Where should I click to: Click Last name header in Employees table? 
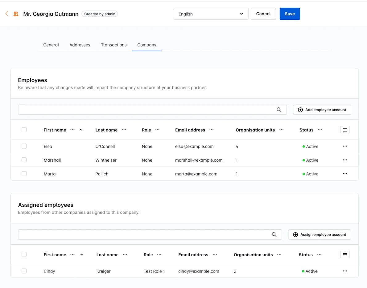[106, 130]
